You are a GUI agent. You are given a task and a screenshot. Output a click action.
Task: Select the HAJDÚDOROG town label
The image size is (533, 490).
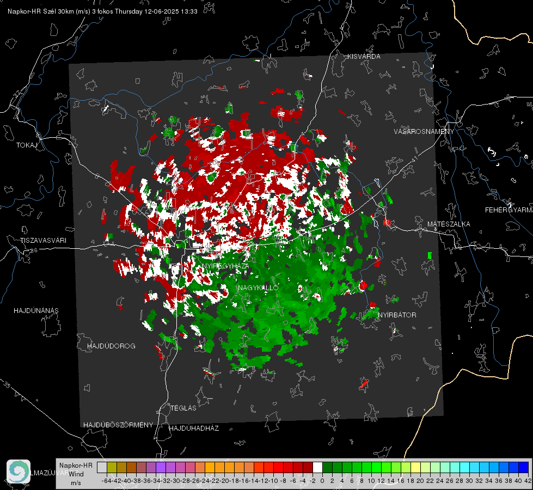(111, 346)
